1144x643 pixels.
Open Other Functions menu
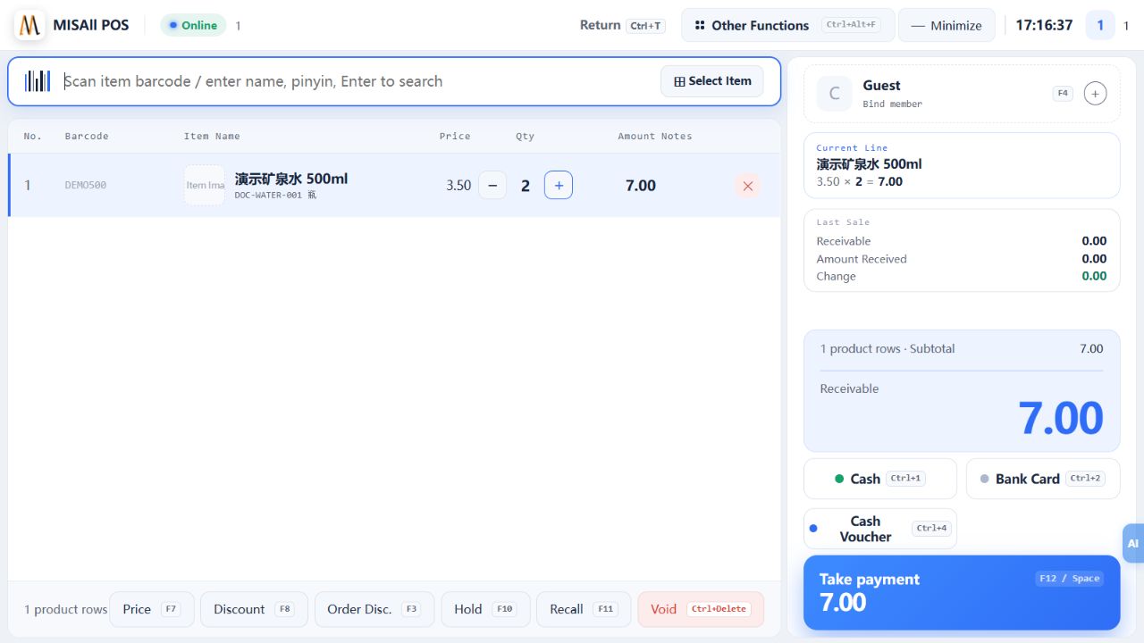pyautogui.click(x=787, y=25)
